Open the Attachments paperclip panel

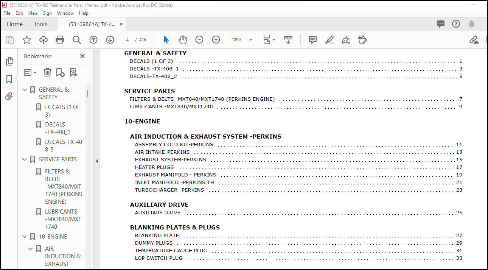[x=9, y=97]
